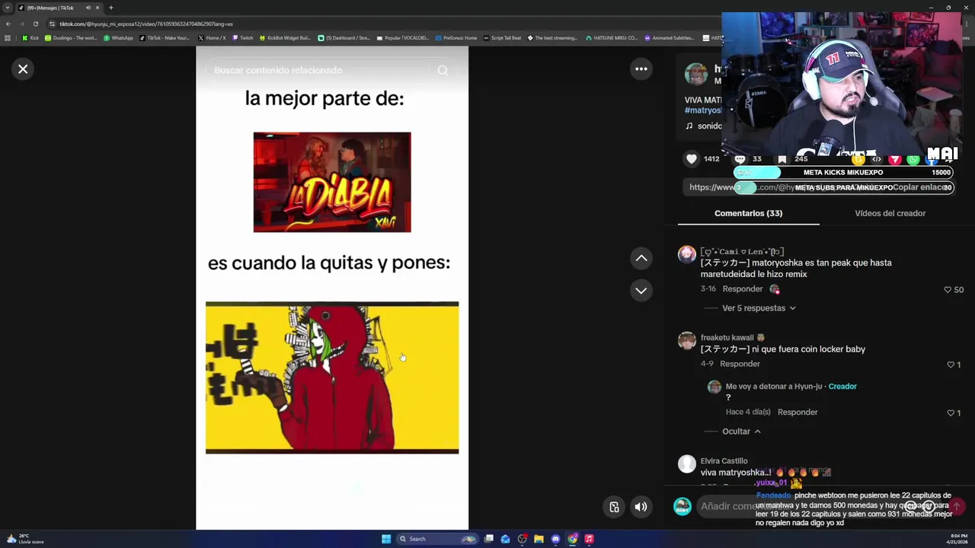
Task: Reload the page with refresh icon
Action: (x=35, y=24)
